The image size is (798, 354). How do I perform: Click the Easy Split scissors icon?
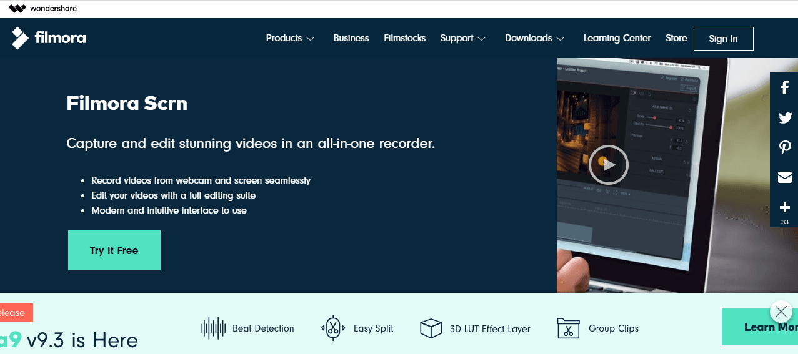pos(333,328)
